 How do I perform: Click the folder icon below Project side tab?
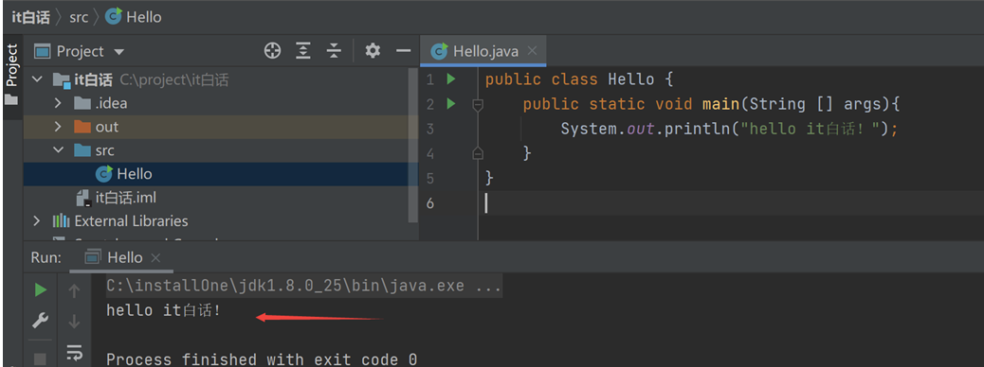click(11, 99)
